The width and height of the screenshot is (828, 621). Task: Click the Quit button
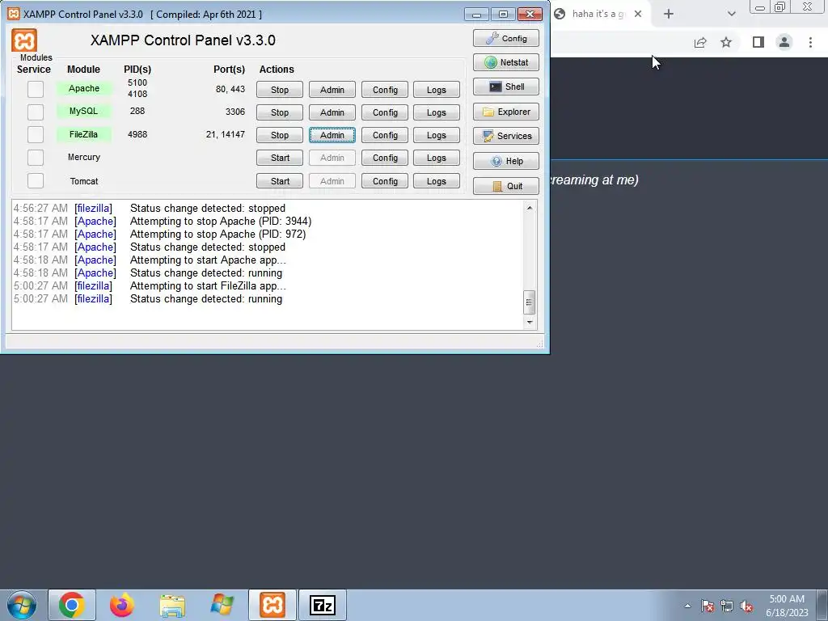[x=506, y=186]
